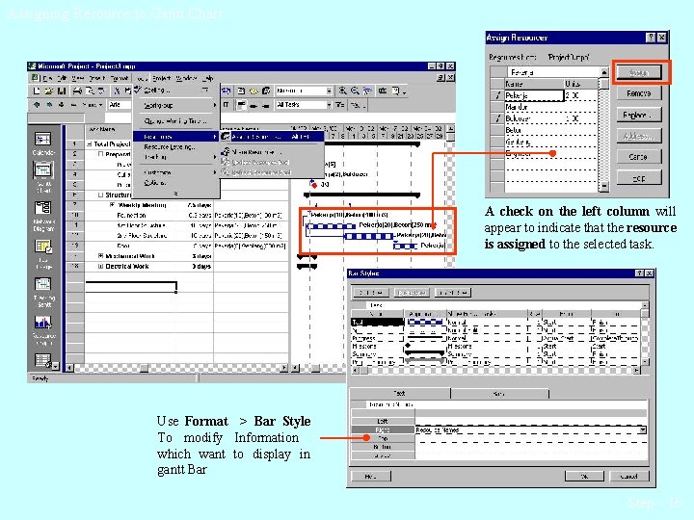Click the Go To Selected Task icon
This screenshot has height=520, width=694.
click(x=367, y=91)
